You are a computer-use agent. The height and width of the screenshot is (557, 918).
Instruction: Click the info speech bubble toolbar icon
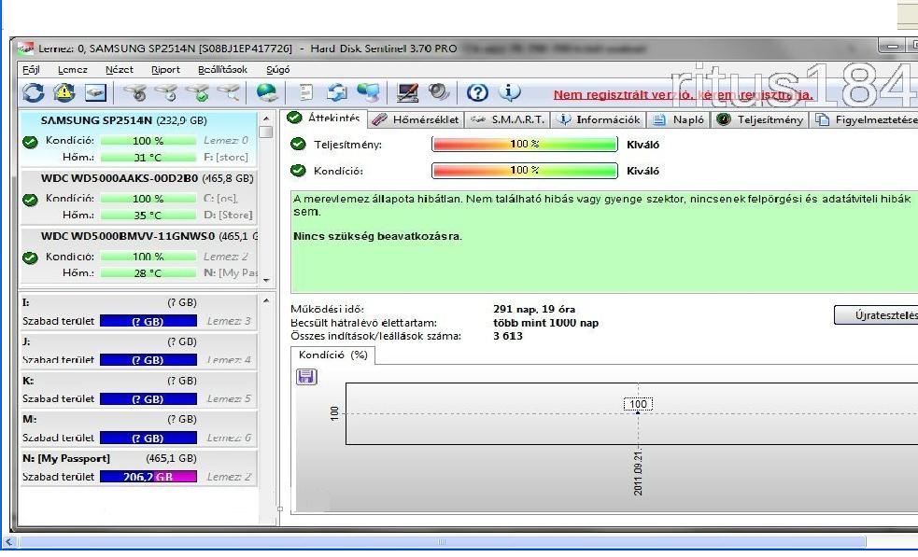coord(509,91)
